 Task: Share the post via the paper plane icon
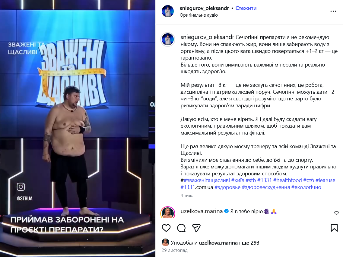pos(196,228)
